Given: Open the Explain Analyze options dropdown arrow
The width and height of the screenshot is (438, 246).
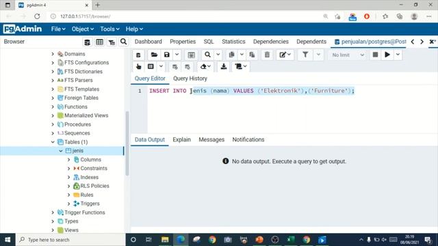Looking at the screenshot, I should (x=162, y=67).
